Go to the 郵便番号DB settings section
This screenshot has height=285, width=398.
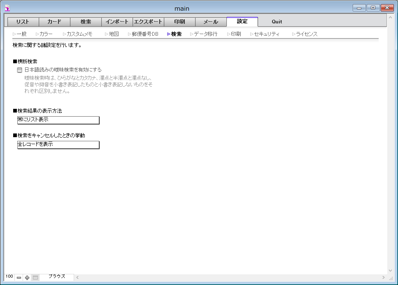144,34
